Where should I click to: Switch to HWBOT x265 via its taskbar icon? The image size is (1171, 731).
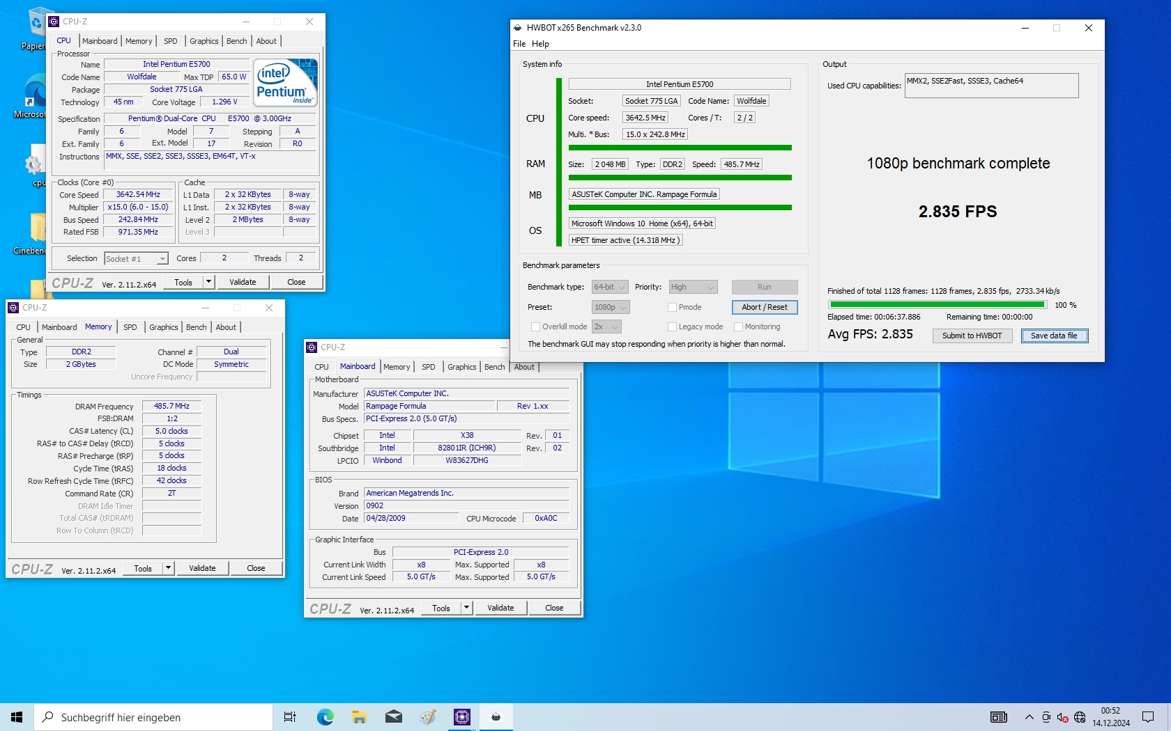(496, 717)
